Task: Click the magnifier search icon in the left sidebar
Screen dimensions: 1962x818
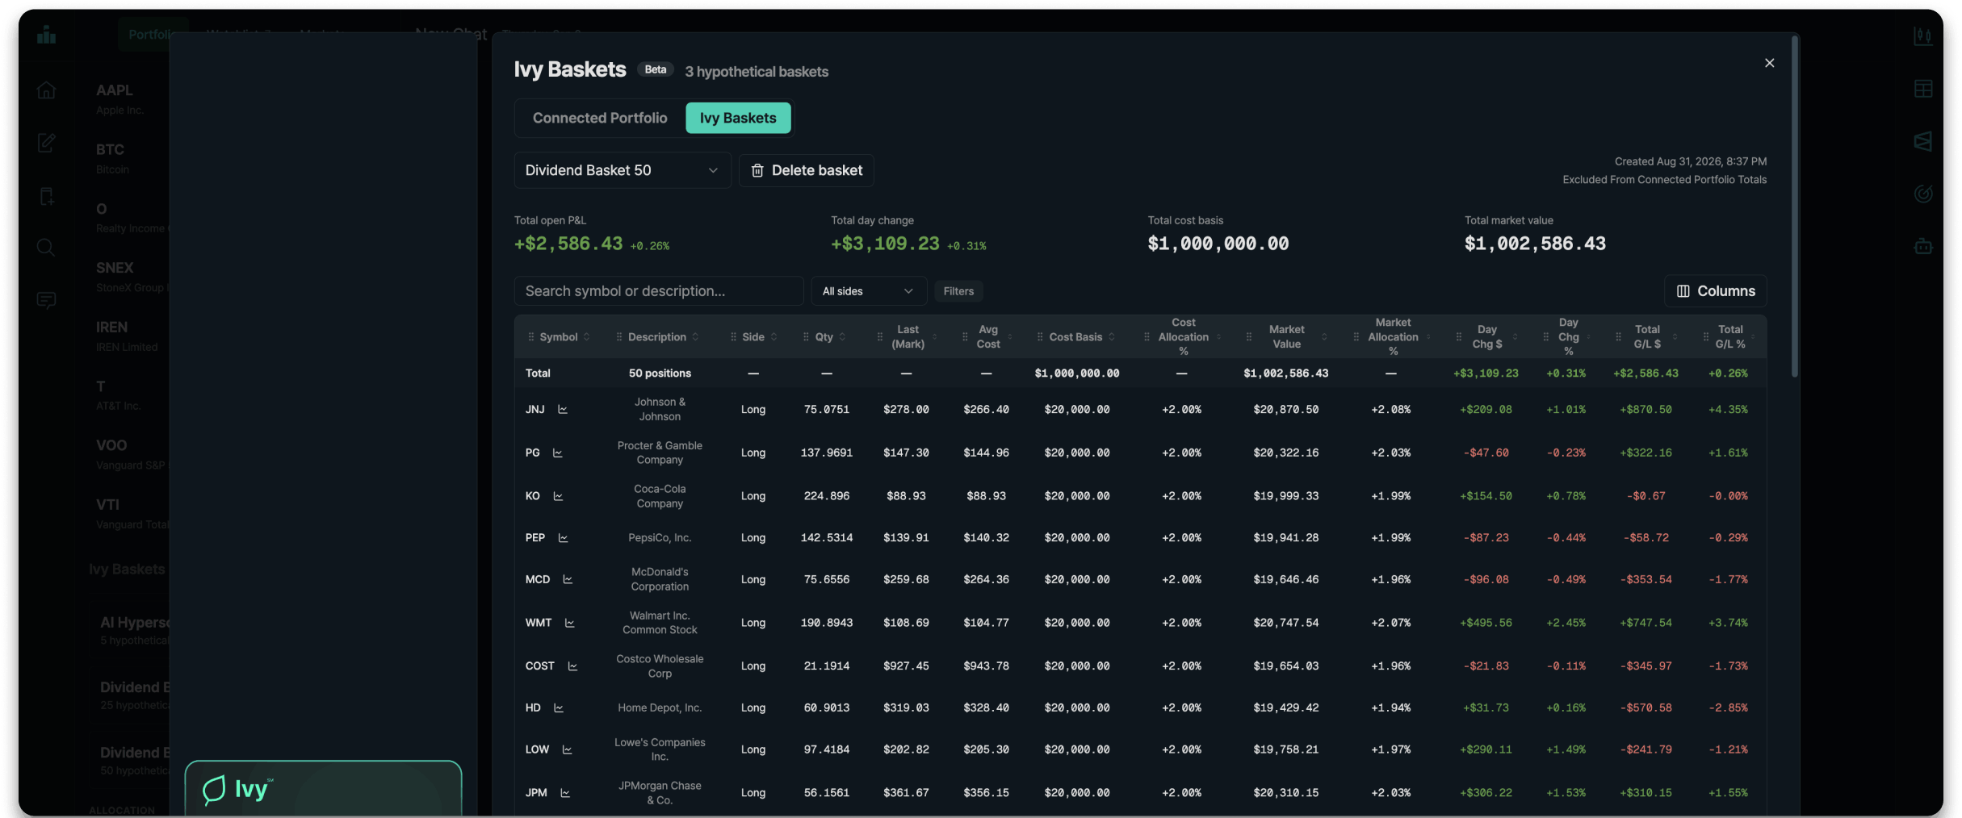Action: point(46,248)
